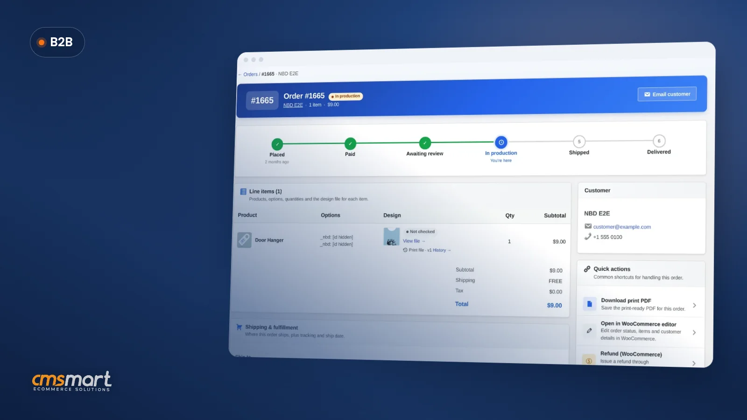Expand Download print PDF chevron
The height and width of the screenshot is (420, 747).
(x=694, y=305)
